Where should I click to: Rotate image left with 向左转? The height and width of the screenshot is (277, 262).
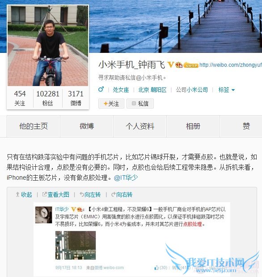(x=90, y=195)
